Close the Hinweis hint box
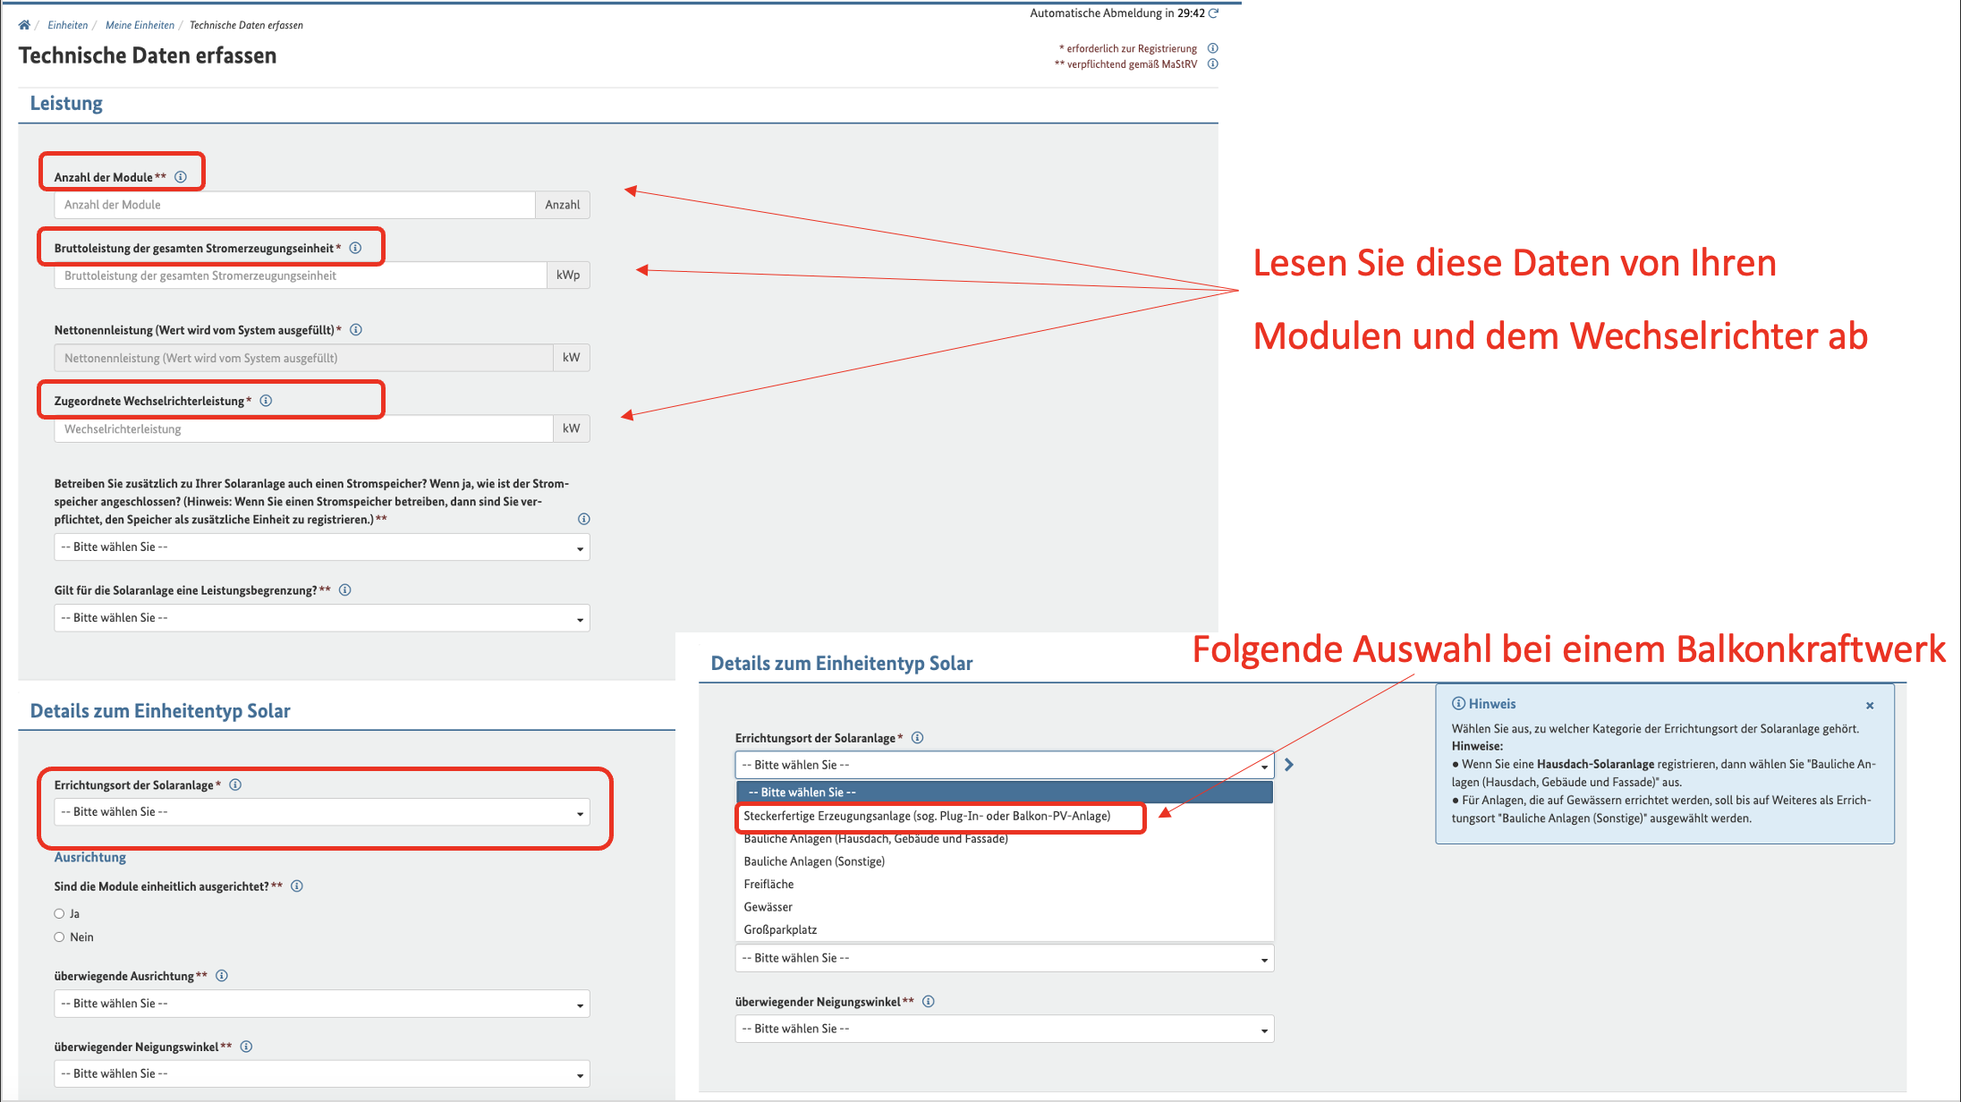This screenshot has height=1102, width=1961. tap(1870, 706)
